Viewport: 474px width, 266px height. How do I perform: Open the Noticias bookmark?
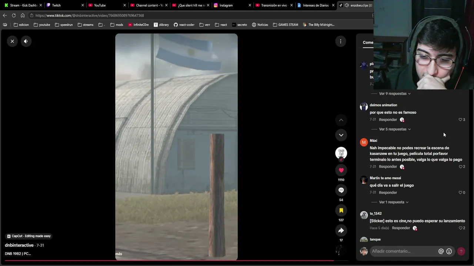[260, 25]
